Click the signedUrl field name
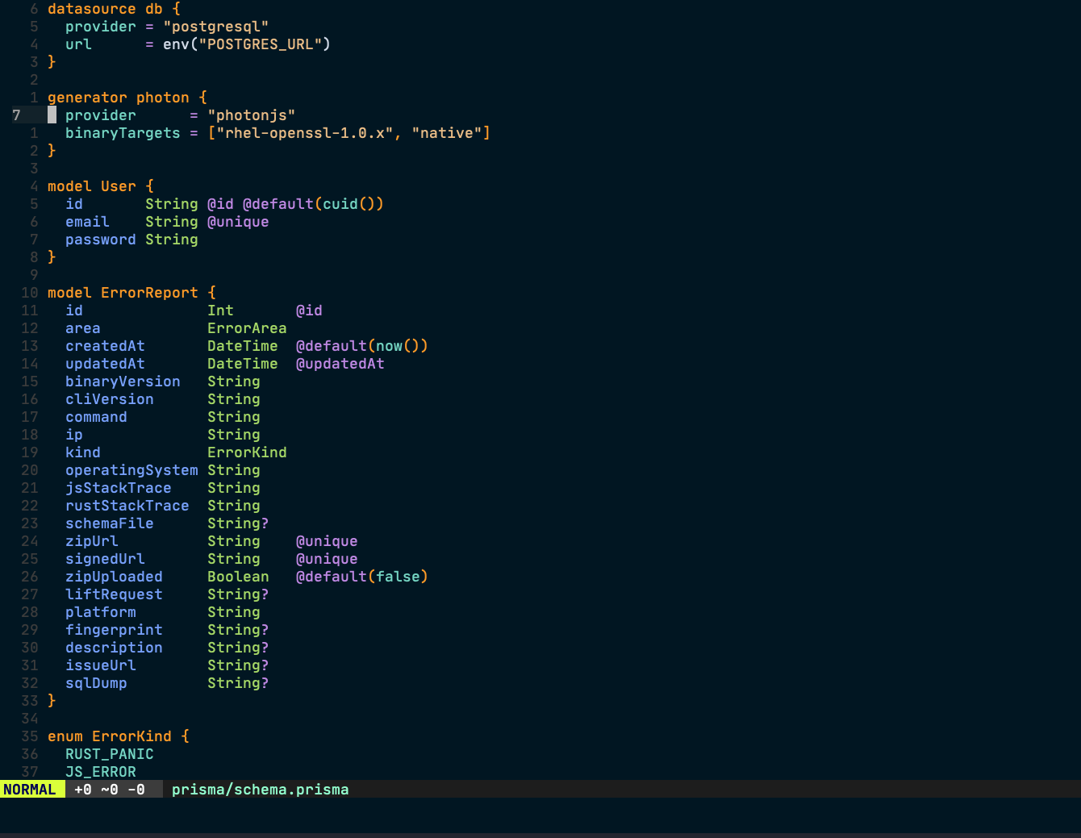The height and width of the screenshot is (838, 1081). (105, 559)
